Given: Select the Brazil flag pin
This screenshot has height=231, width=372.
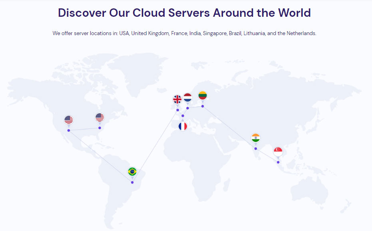Looking at the screenshot, I should [x=132, y=172].
